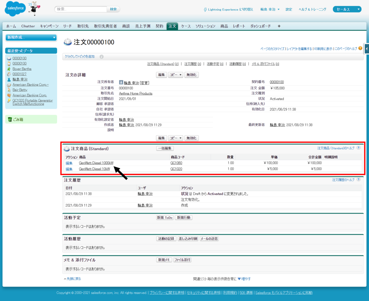Click the Lightning Experience bolt icon
369x301 pixels.
[x=205, y=10]
